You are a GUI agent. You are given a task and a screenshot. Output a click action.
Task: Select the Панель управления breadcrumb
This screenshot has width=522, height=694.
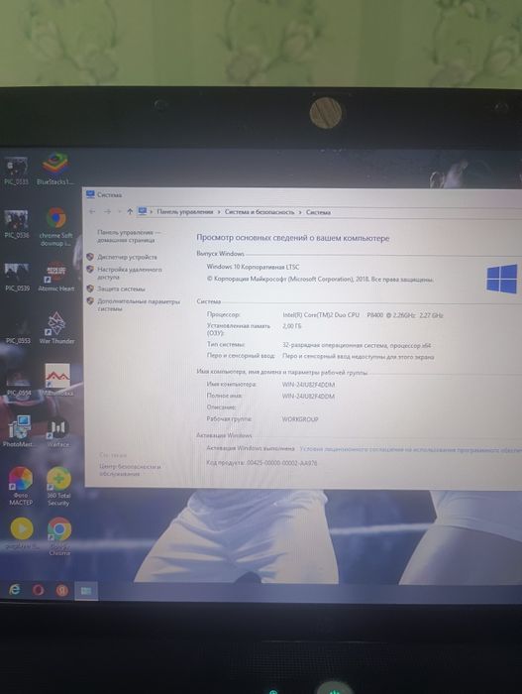(185, 211)
